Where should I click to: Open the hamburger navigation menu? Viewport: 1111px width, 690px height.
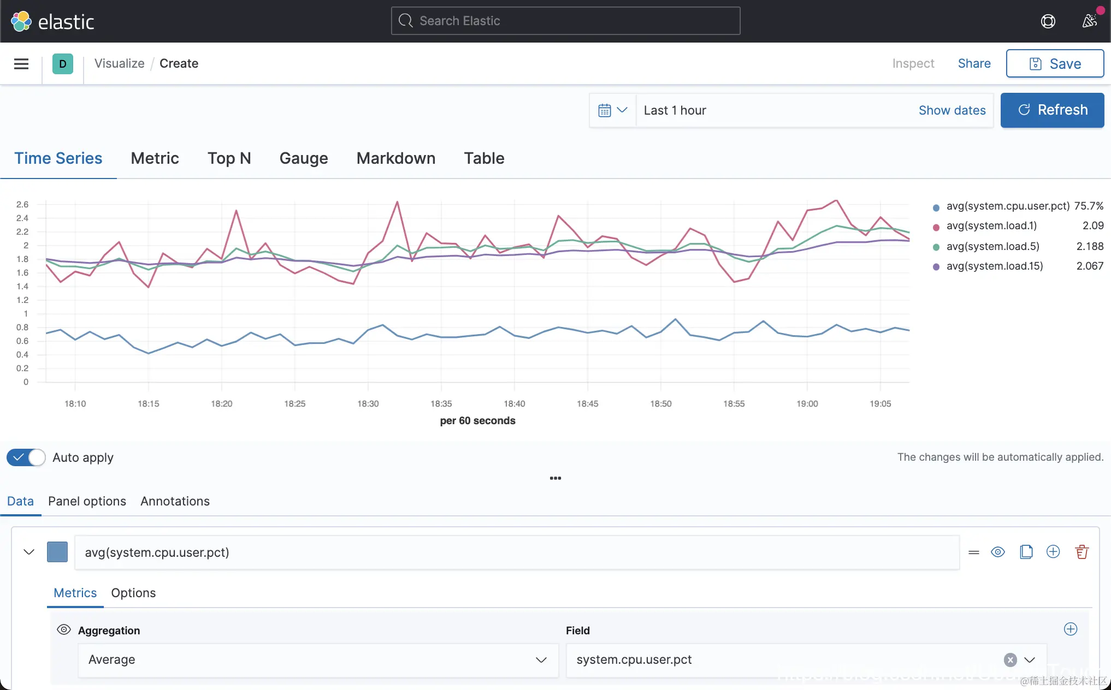21,64
